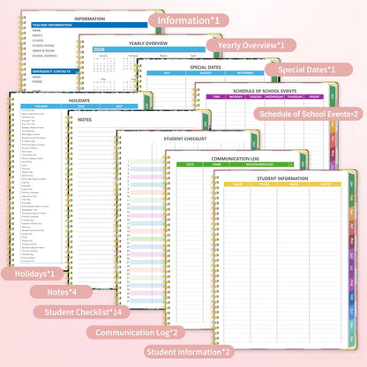Click the 2027 column header in Holidays table
The width and height of the screenshot is (367, 367).
[119, 106]
